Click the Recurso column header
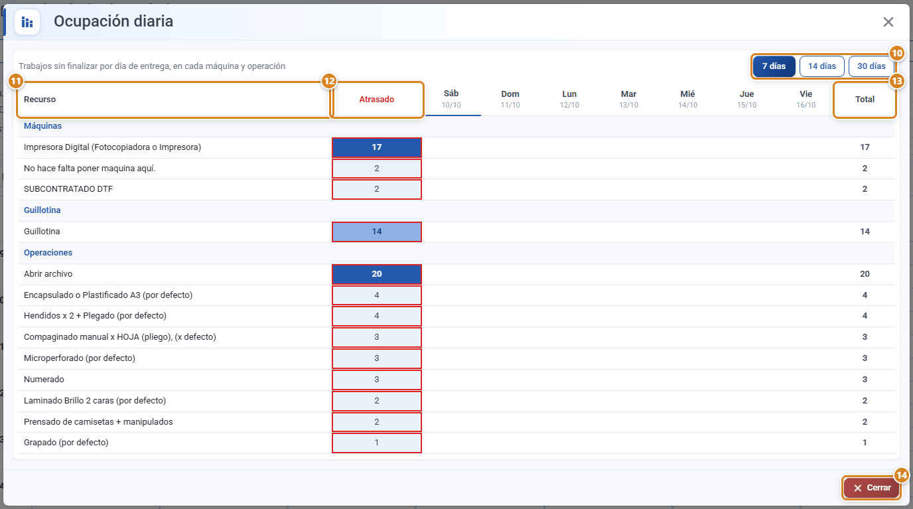The image size is (913, 509). pos(175,100)
